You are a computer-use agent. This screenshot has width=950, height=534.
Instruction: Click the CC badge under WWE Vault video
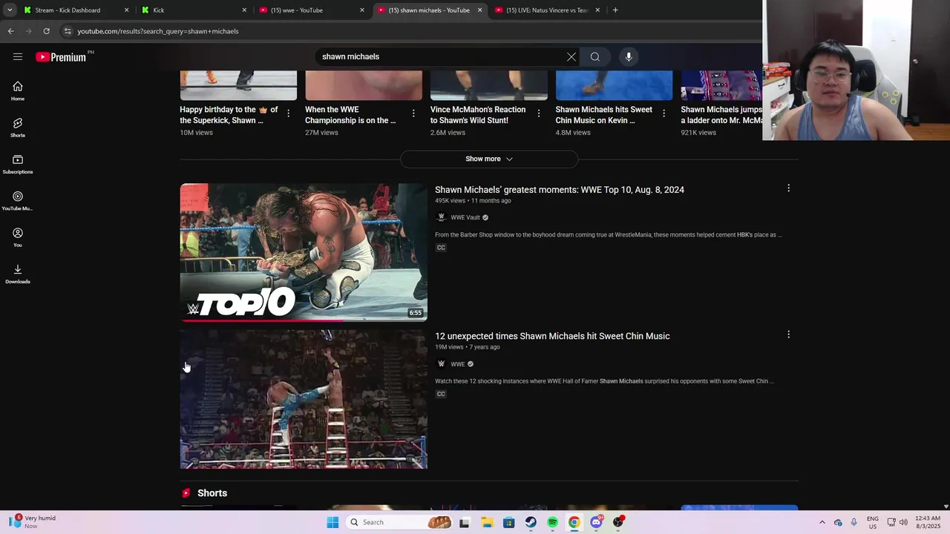click(x=441, y=248)
